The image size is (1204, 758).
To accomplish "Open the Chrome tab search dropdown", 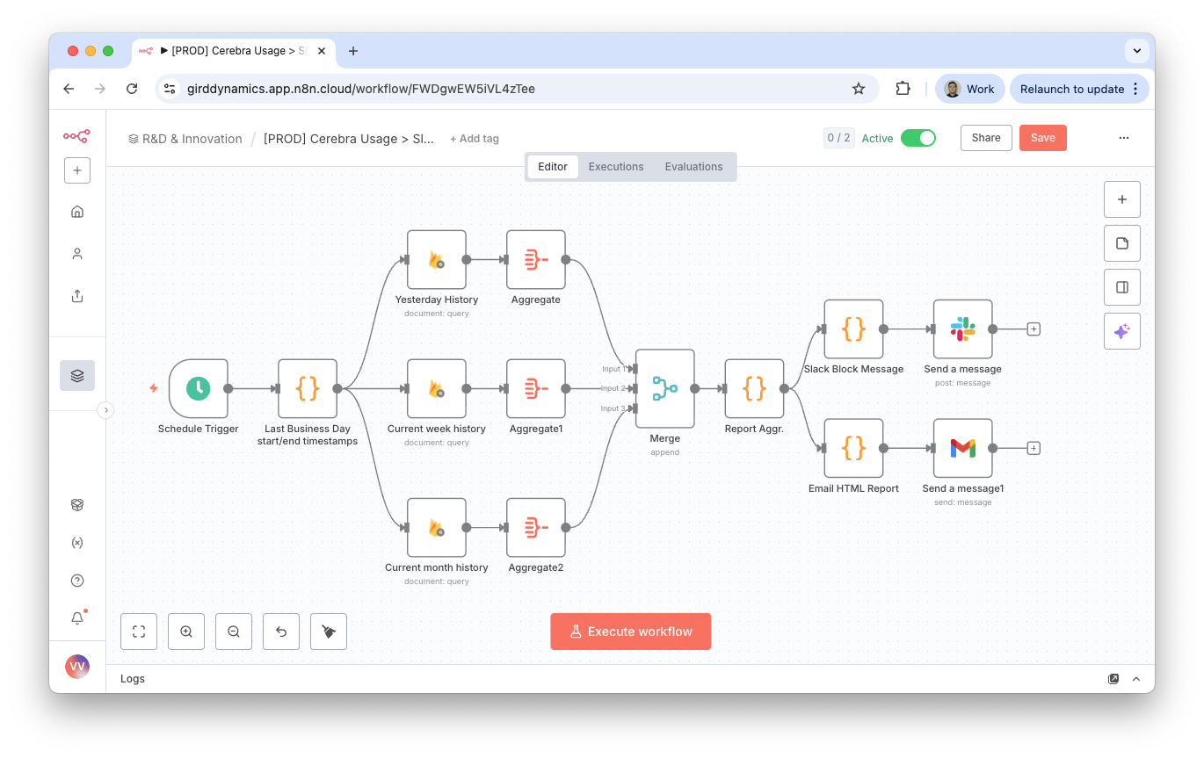I will pos(1137,51).
